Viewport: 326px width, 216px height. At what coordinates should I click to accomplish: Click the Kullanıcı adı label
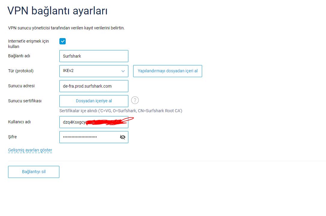click(x=19, y=122)
